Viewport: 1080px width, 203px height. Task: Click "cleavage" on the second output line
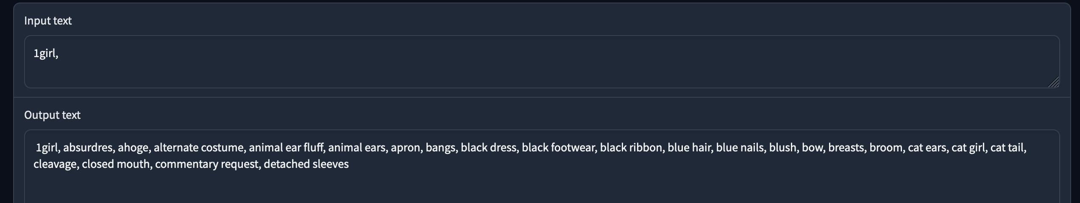[55, 164]
